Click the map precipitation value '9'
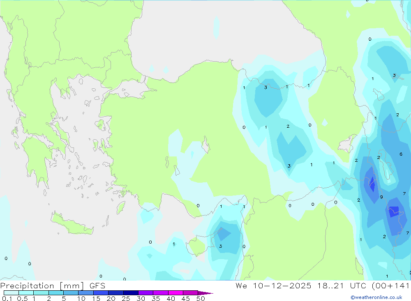The width and height of the screenshot is (411, 301). tap(381, 197)
